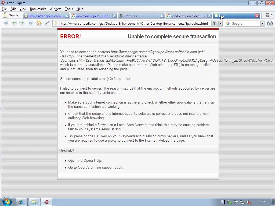Close the Error tab
The height and width of the screenshot is (206, 275).
point(257,15)
